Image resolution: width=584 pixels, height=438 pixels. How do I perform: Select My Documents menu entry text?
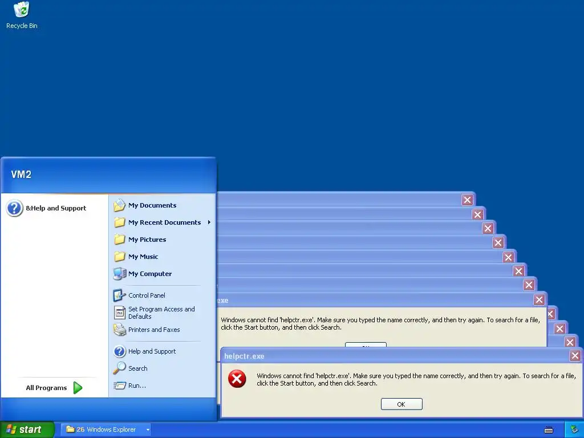click(x=152, y=205)
